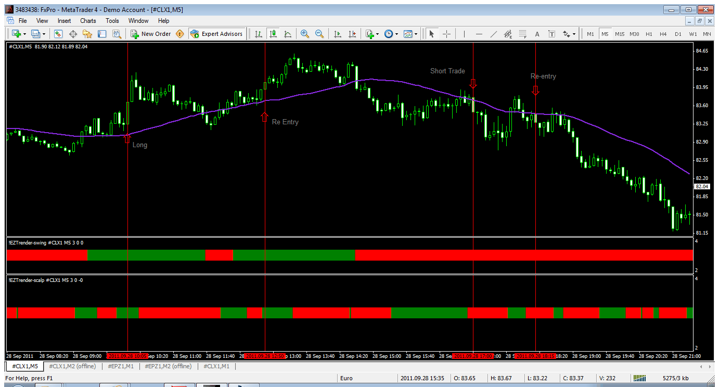Switch to the #EPZ1,M2 (offline) chart tab

(x=168, y=366)
